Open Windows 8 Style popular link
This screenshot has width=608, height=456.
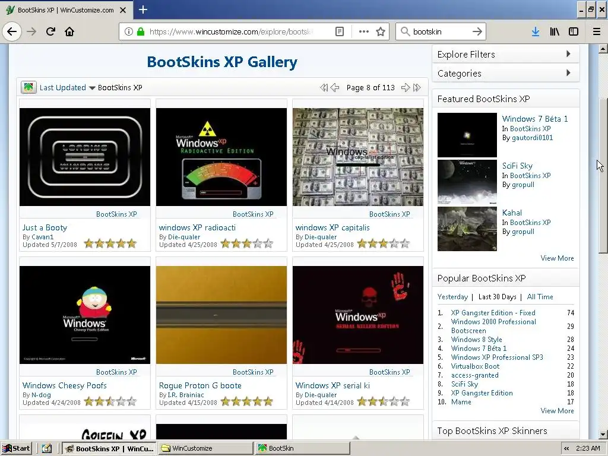pyautogui.click(x=477, y=340)
